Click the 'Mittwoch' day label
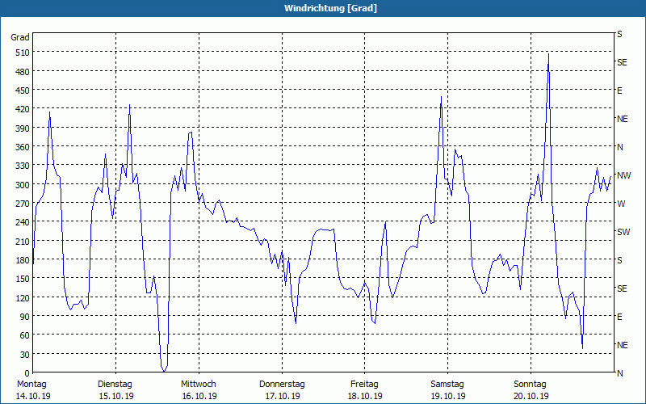This screenshot has width=646, height=404. tap(198, 385)
